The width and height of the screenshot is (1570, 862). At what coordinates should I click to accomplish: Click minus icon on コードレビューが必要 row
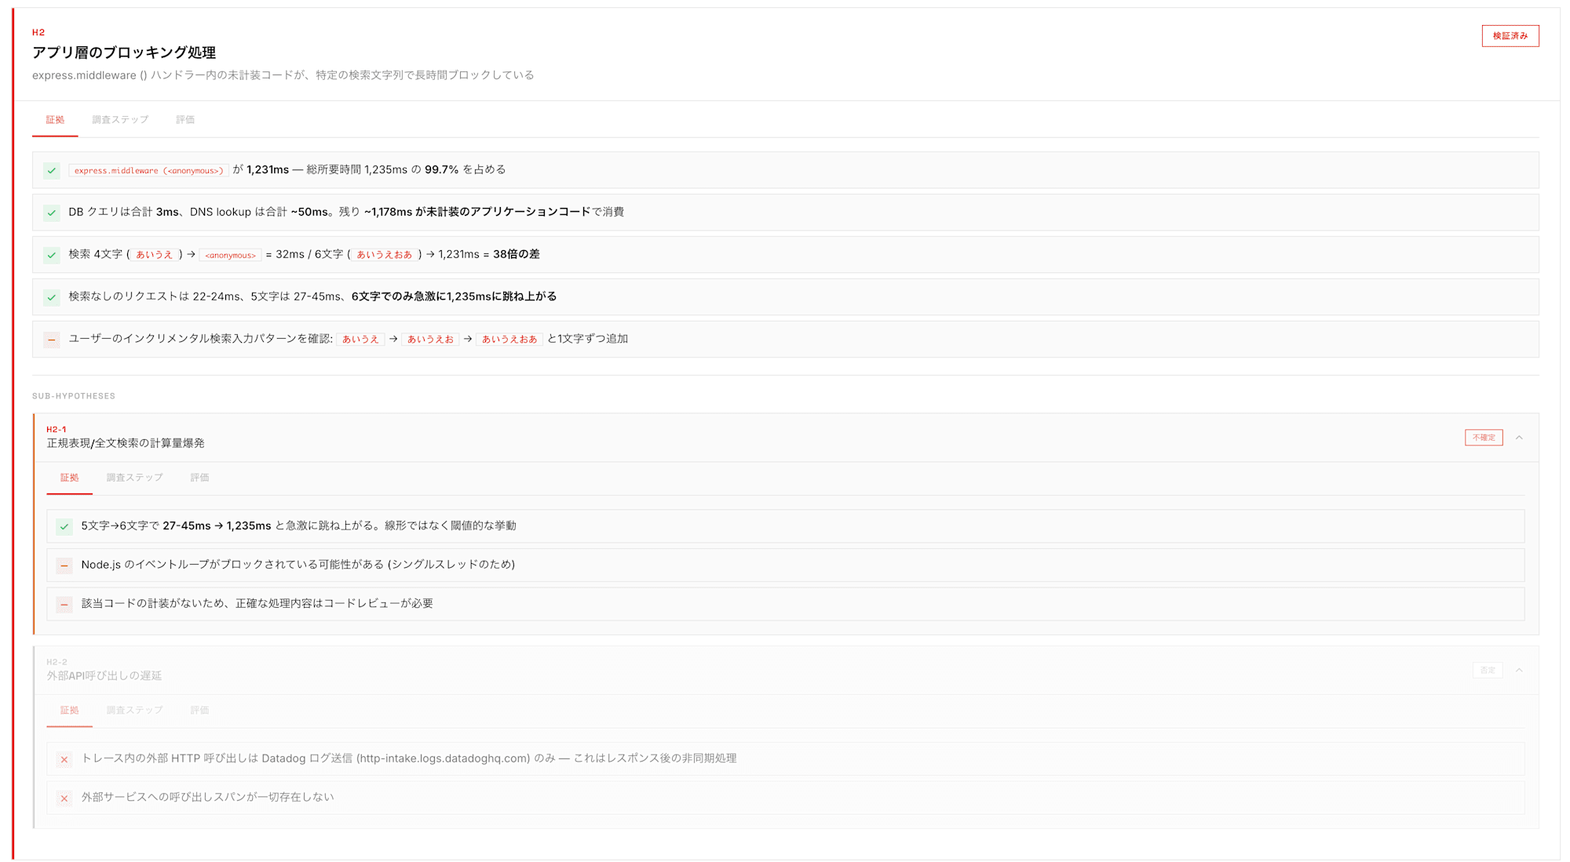click(x=64, y=604)
